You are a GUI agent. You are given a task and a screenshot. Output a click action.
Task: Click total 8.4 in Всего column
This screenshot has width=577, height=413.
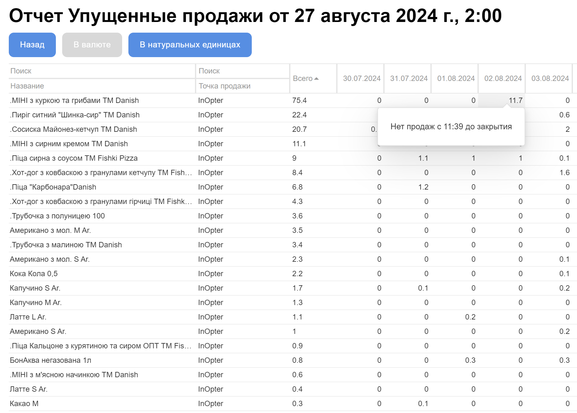click(x=297, y=173)
